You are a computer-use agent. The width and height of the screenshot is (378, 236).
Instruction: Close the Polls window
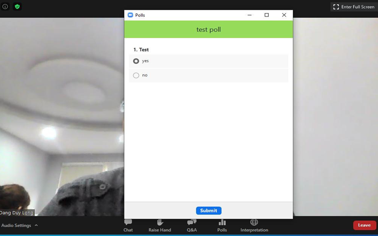point(284,15)
